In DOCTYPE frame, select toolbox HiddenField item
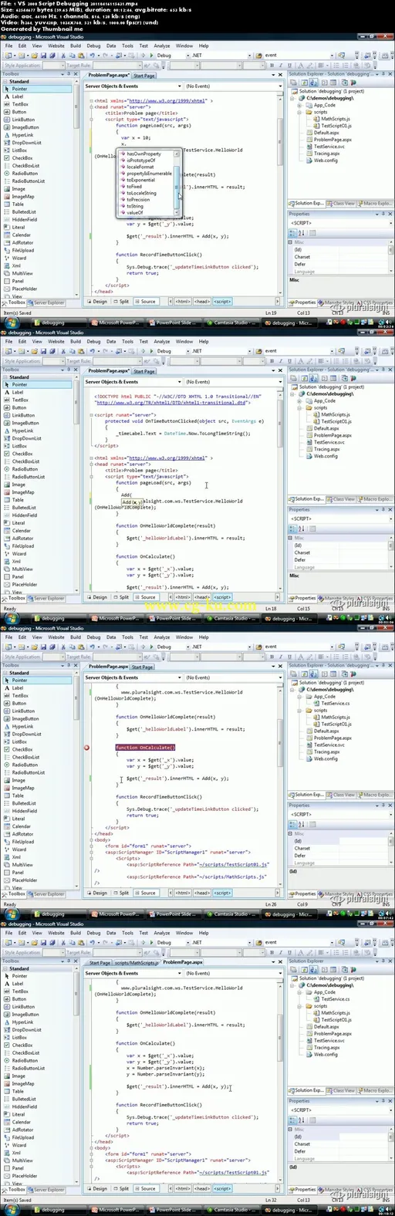The width and height of the screenshot is (395, 1216). click(25, 515)
